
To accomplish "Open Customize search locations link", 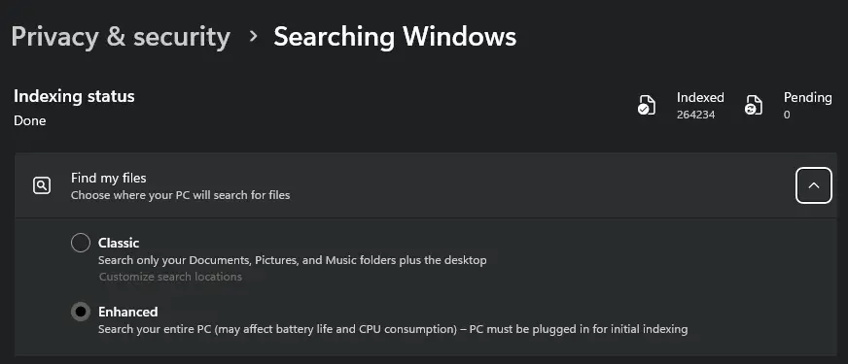I will [170, 277].
